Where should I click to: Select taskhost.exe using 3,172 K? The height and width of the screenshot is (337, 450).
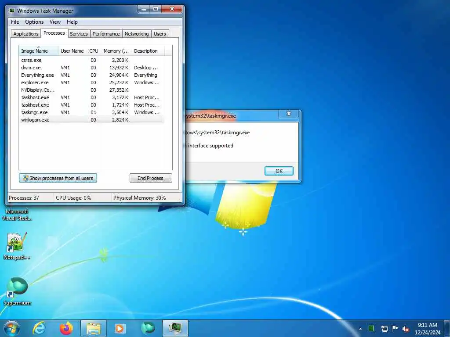92,97
